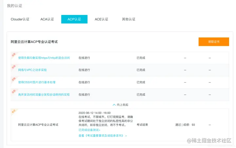Click the 实验 corner badge on the 使用负载均衡 row
This screenshot has width=236, height=148.
(14, 55)
